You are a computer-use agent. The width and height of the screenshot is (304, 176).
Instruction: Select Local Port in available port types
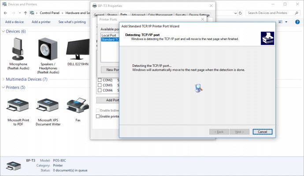pos(110,36)
